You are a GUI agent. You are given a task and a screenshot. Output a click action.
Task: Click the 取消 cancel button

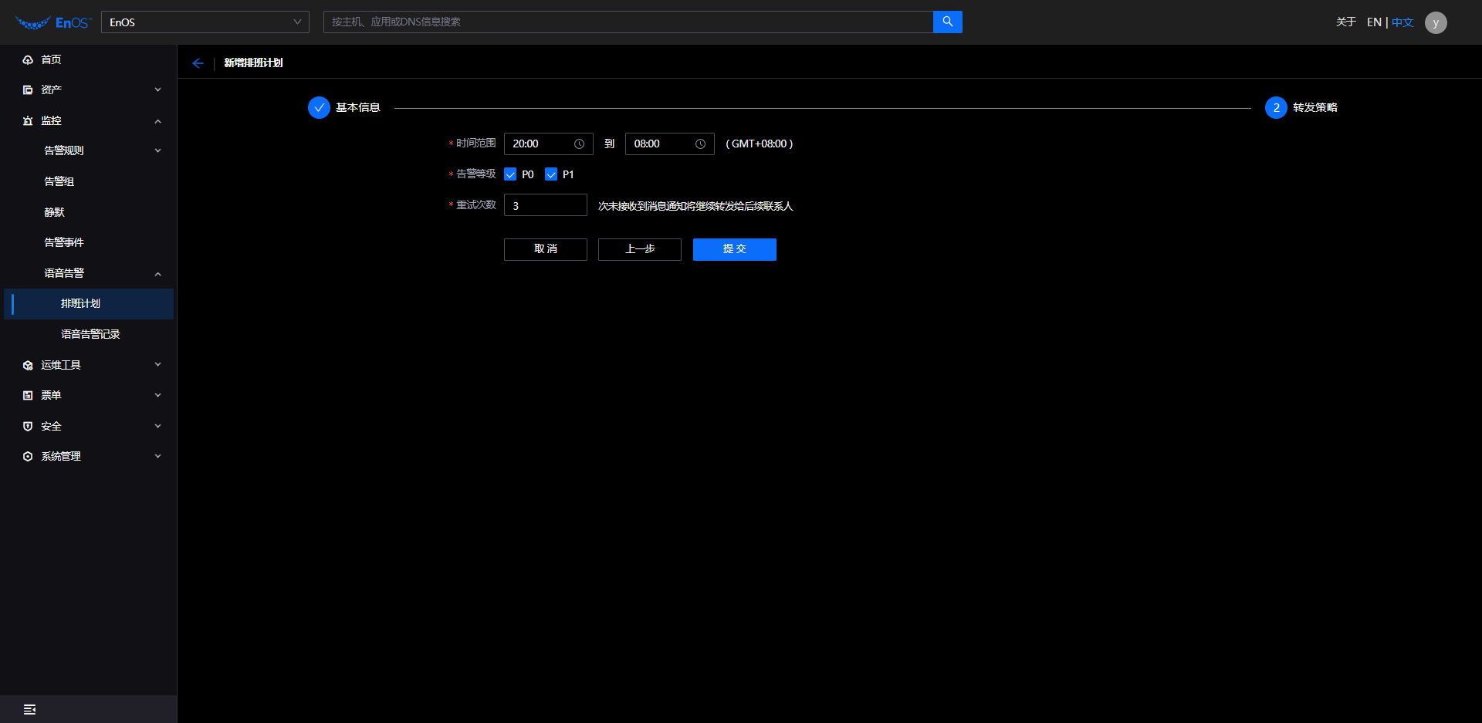546,249
